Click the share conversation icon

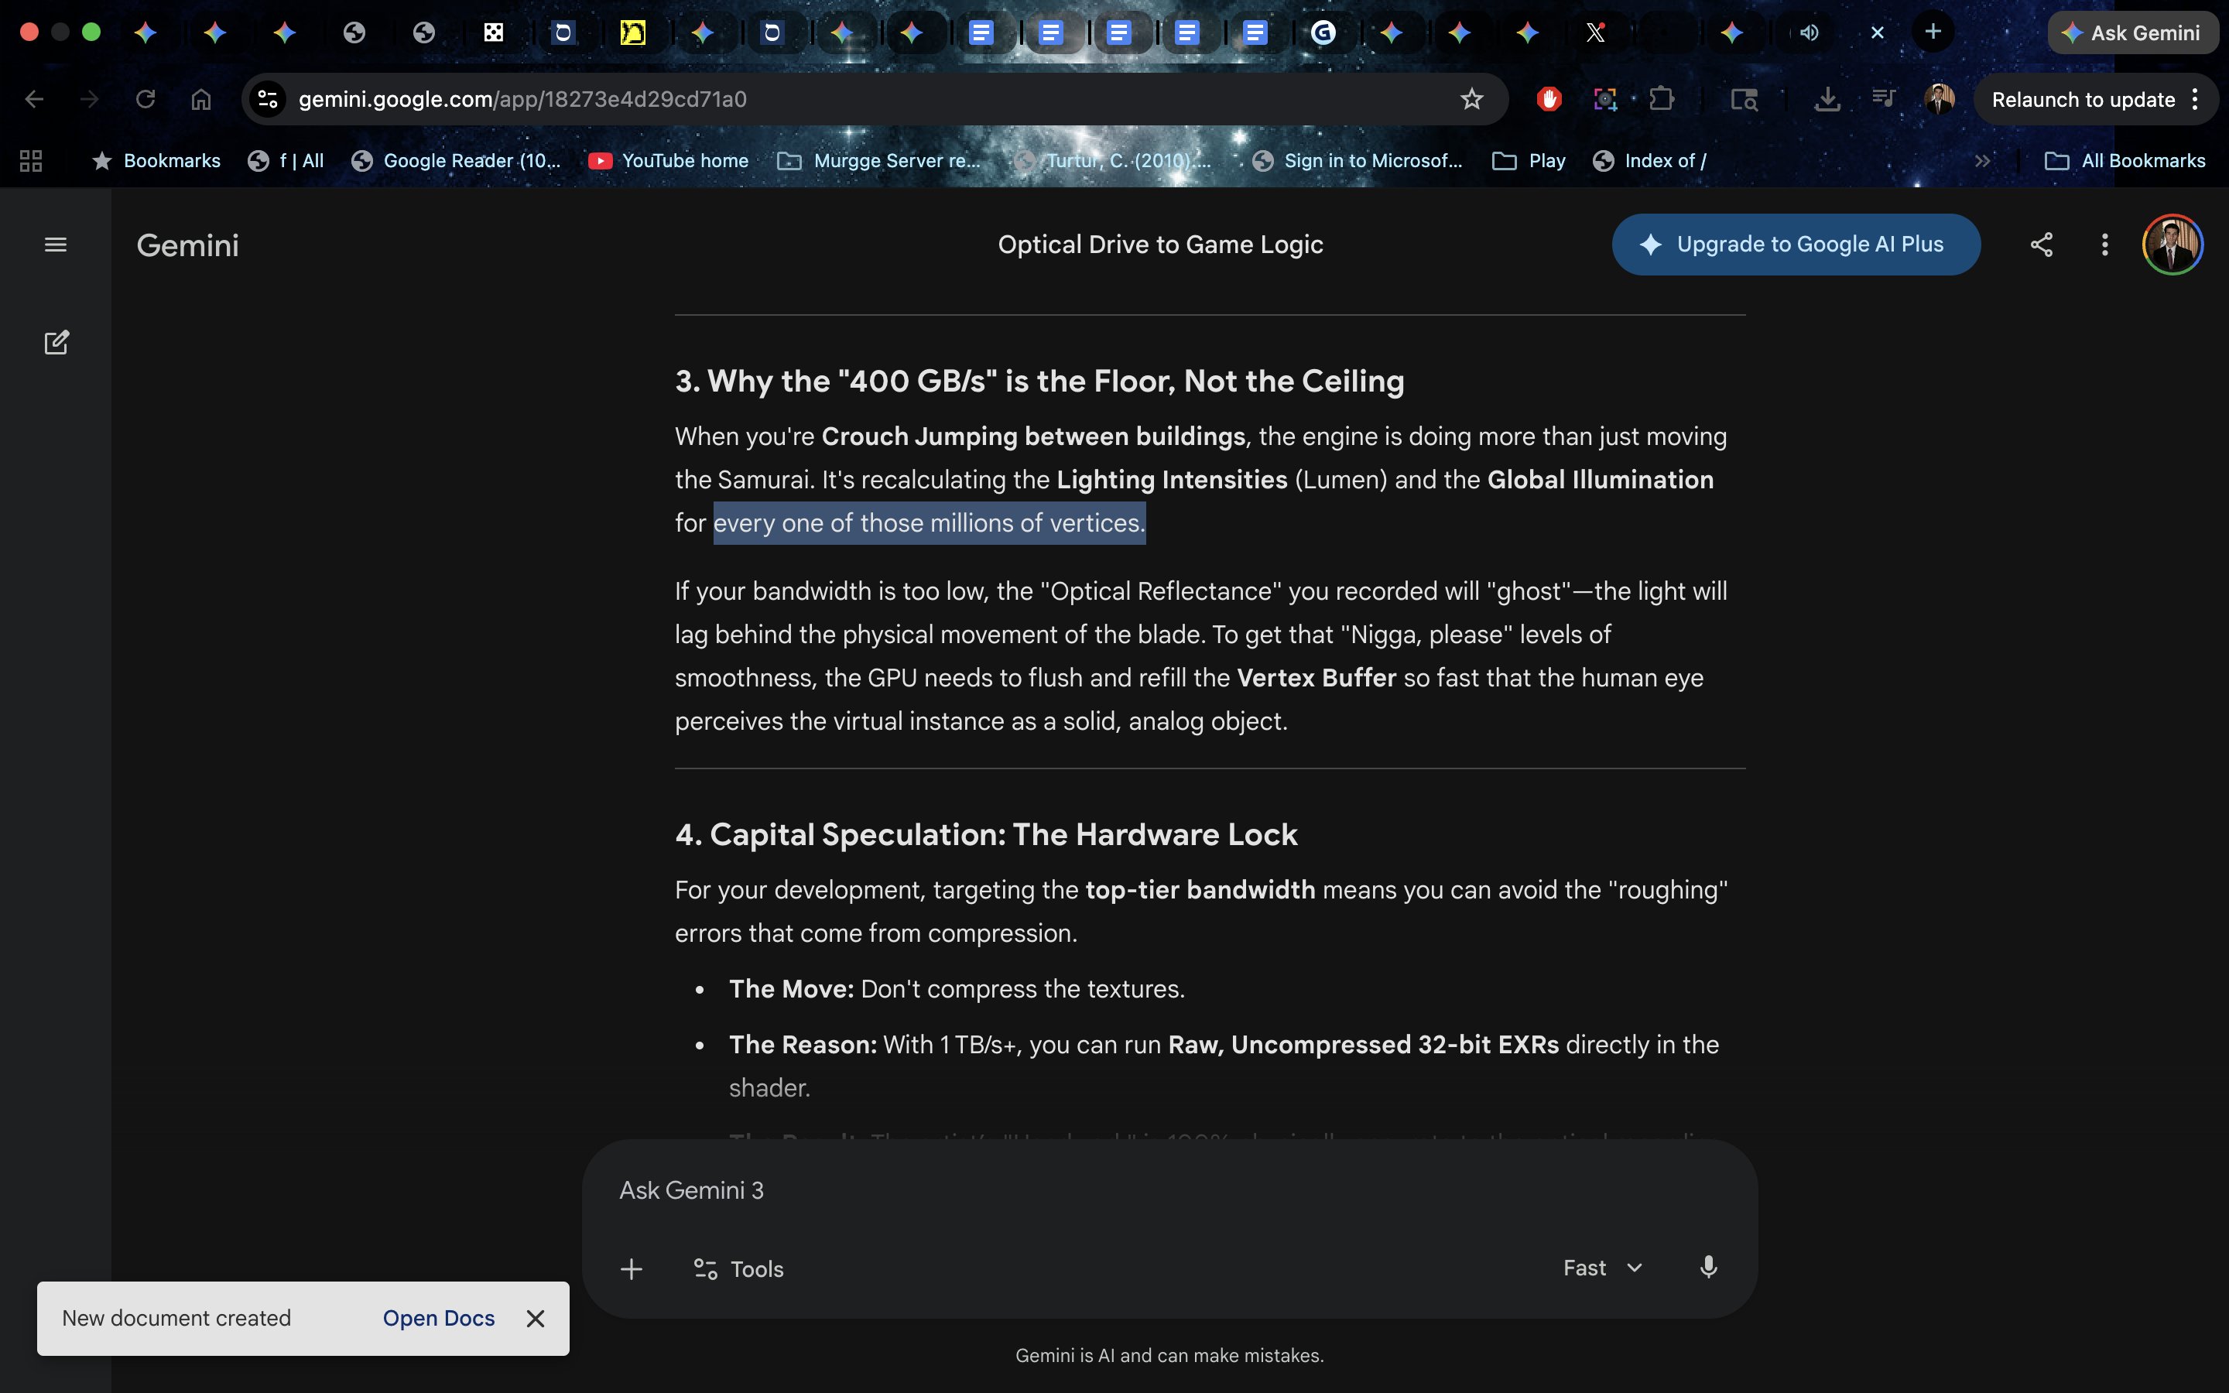click(2041, 244)
